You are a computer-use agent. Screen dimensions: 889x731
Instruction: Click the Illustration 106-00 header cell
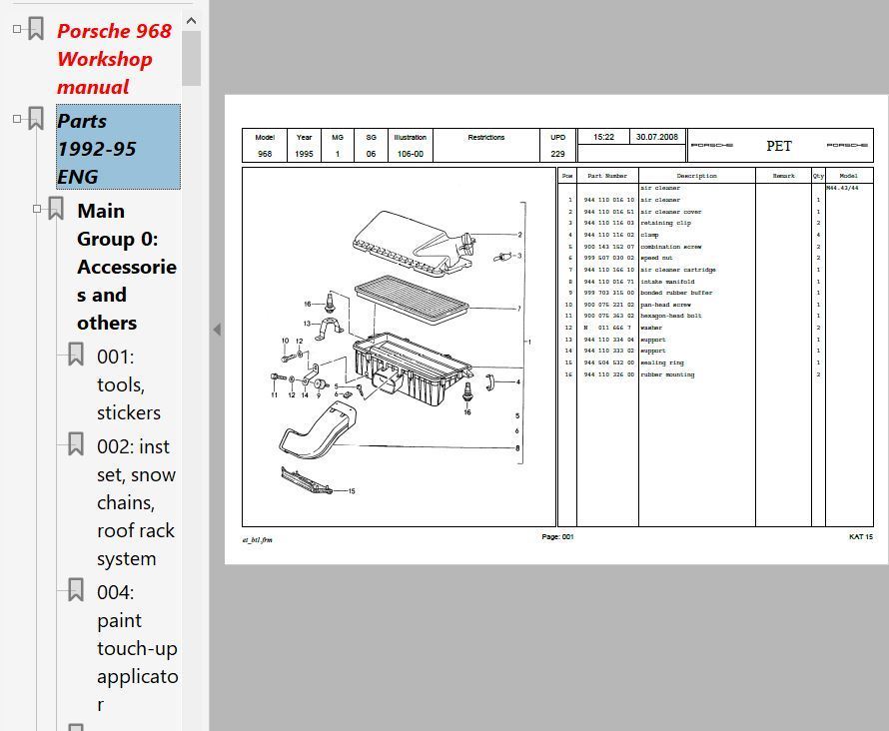410,146
